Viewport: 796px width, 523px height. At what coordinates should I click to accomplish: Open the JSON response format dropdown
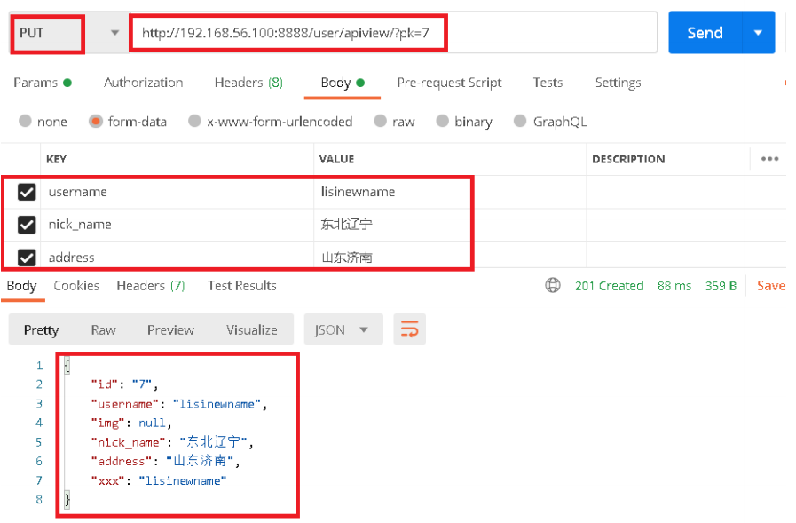point(343,329)
